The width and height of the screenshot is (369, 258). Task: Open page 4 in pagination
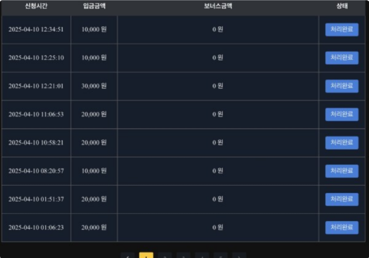(202, 256)
